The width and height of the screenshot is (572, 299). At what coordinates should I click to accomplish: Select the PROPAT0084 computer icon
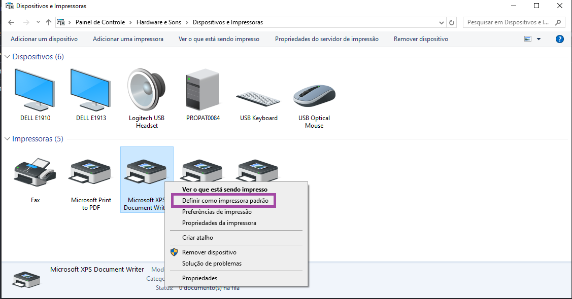pyautogui.click(x=203, y=89)
